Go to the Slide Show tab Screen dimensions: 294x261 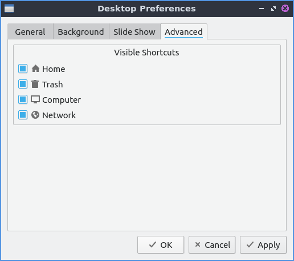click(x=134, y=31)
